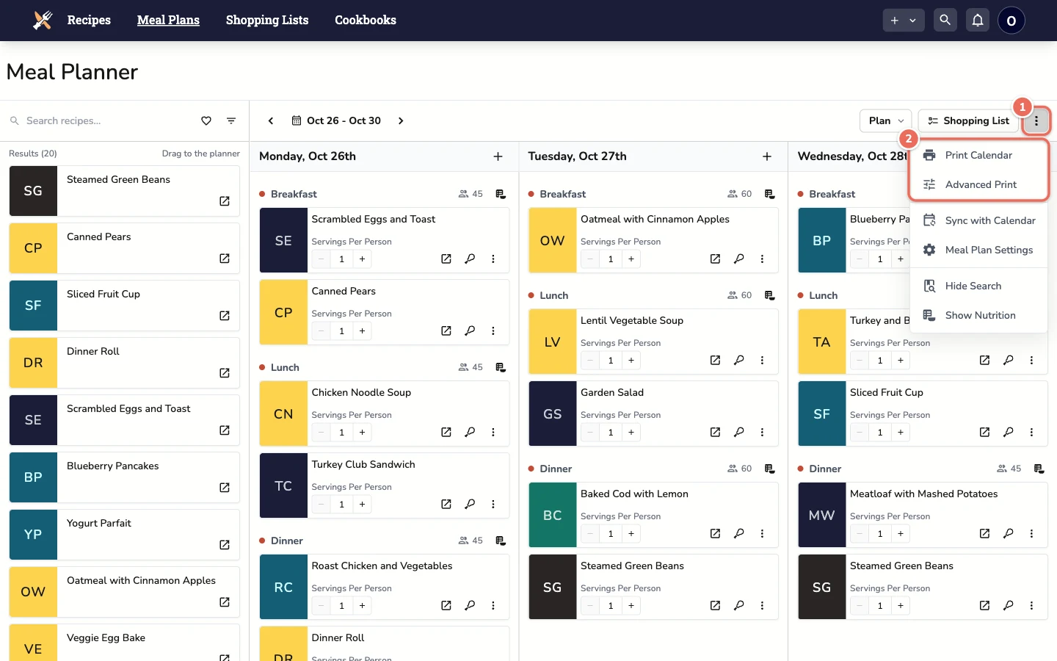The height and width of the screenshot is (661, 1057).
Task: Open the search magnifier in top navigation
Action: [x=945, y=21]
